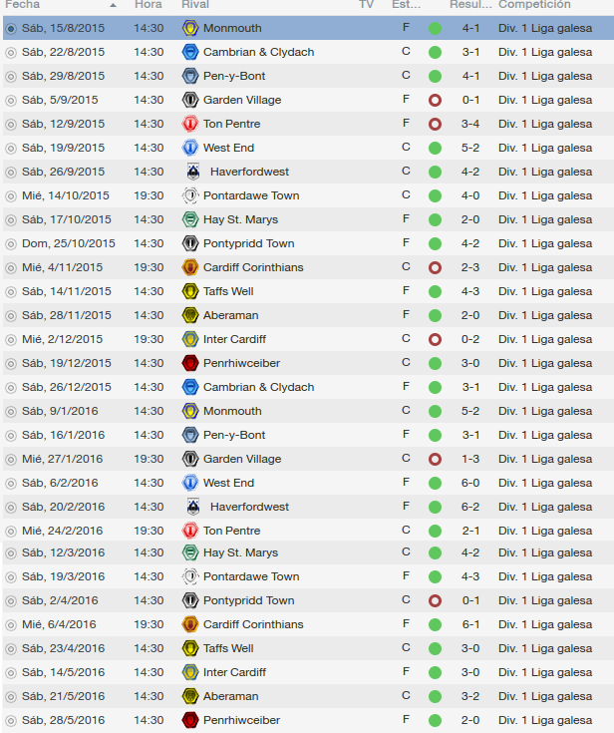This screenshot has width=614, height=733.
Task: Click the Cardiff Corinthians orange badge on 4/11/2015
Action: [190, 267]
